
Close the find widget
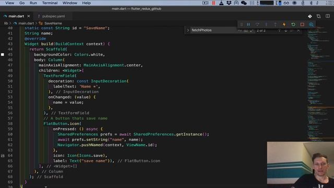coord(299,31)
